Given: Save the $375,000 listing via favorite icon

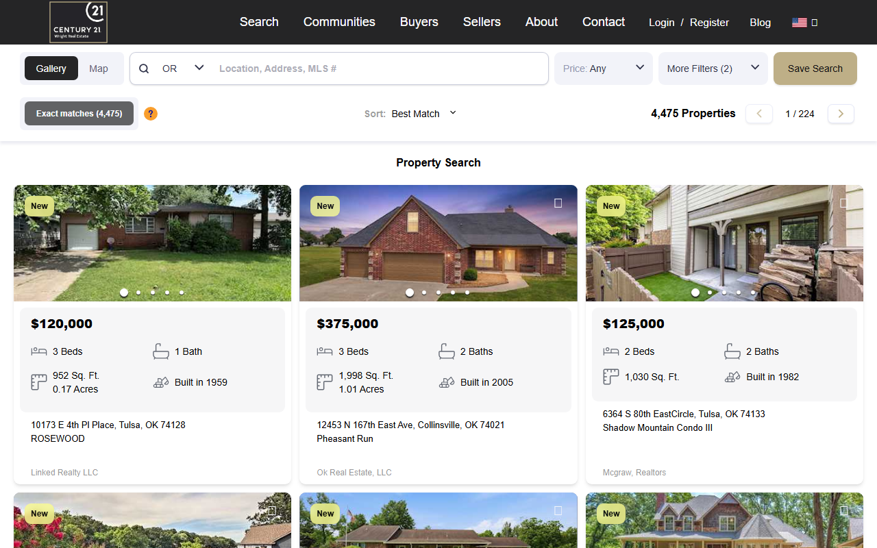Looking at the screenshot, I should tap(558, 203).
